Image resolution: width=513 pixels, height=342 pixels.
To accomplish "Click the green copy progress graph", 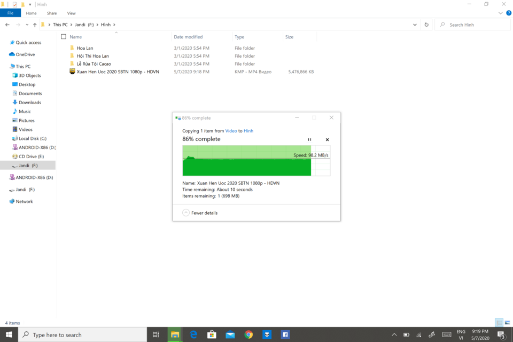I will pos(256,160).
